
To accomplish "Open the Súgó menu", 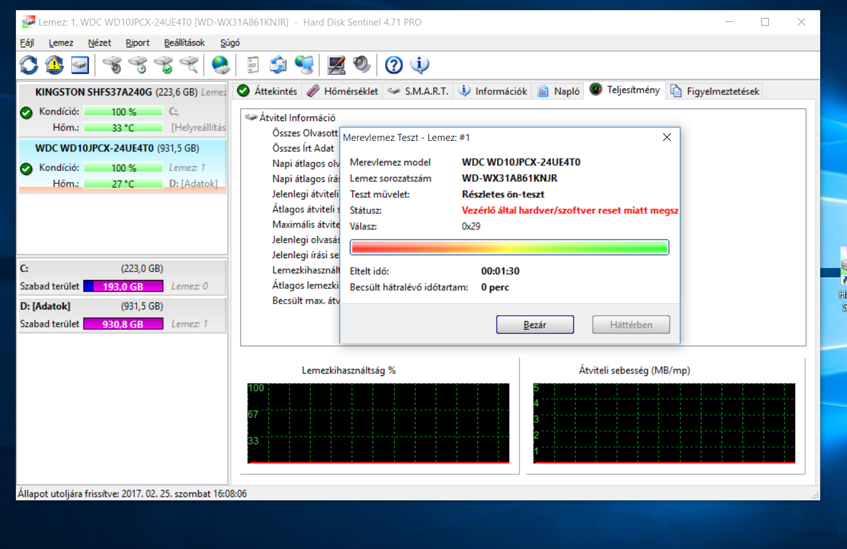I will click(230, 43).
